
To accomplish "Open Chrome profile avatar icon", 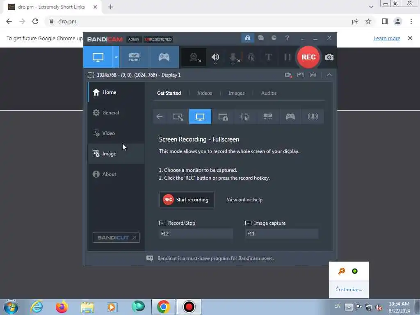I will [398, 21].
